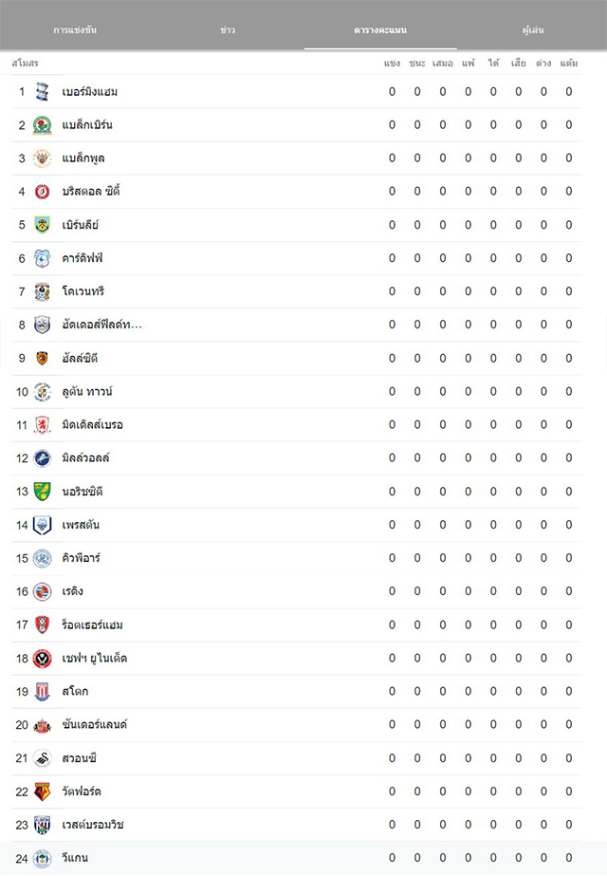Open the ข่าว tab

[228, 29]
